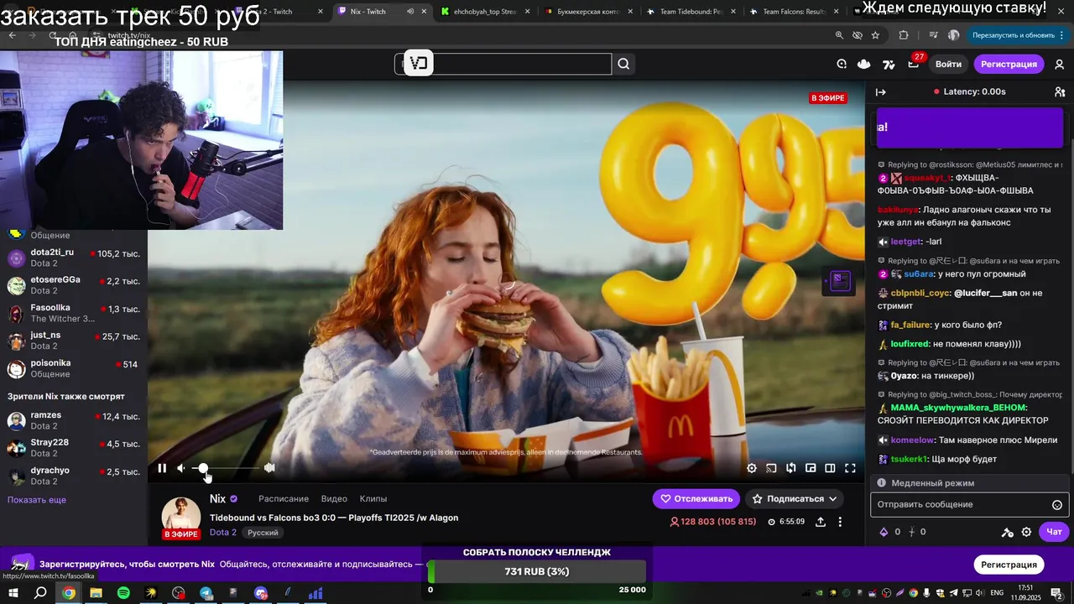The width and height of the screenshot is (1074, 604).
Task: Open channel points bits icon
Action: tap(884, 532)
